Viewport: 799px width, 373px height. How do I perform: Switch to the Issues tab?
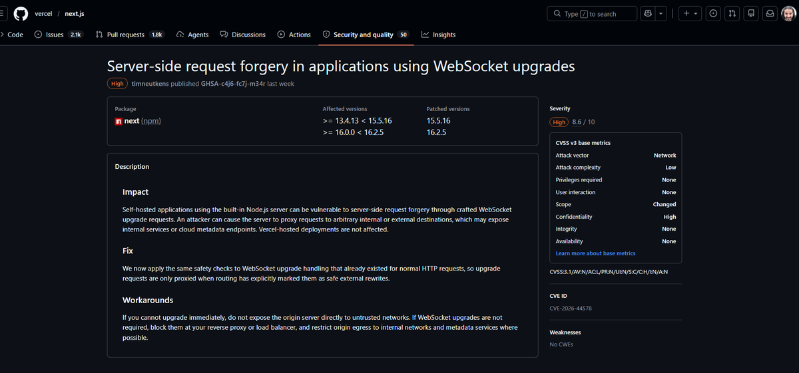(x=58, y=35)
